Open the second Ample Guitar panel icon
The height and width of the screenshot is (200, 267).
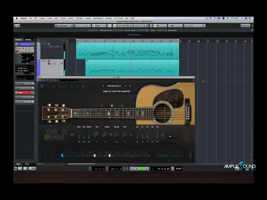click(x=48, y=86)
